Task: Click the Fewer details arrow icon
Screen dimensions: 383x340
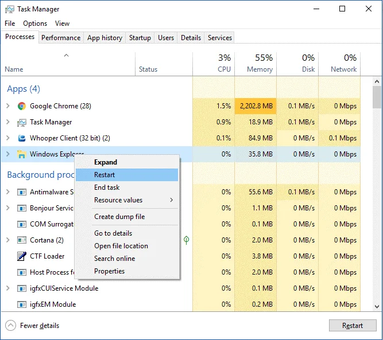Action: 10,325
